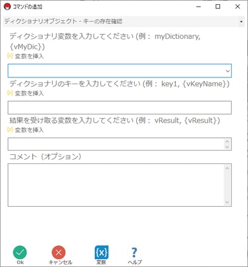Viewport: 248px width, 267px height.
Task: Click 変数を挿入 link under dictionary variable label
Action: pos(29,56)
